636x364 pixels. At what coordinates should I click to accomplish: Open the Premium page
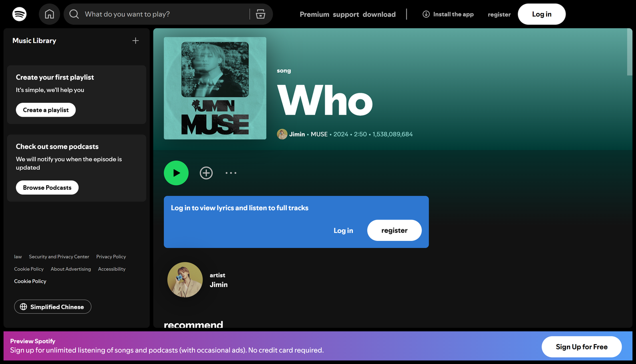(314, 14)
